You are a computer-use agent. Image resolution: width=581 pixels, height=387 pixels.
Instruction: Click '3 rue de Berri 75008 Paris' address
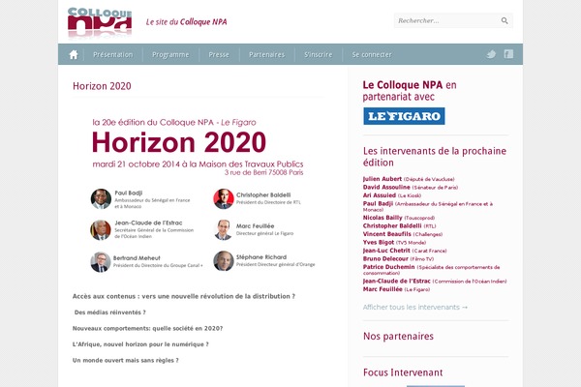coord(263,172)
